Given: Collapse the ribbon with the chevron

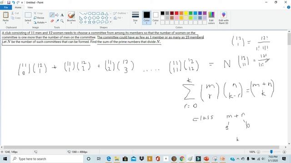Looking at the screenshot, I should (284, 7).
